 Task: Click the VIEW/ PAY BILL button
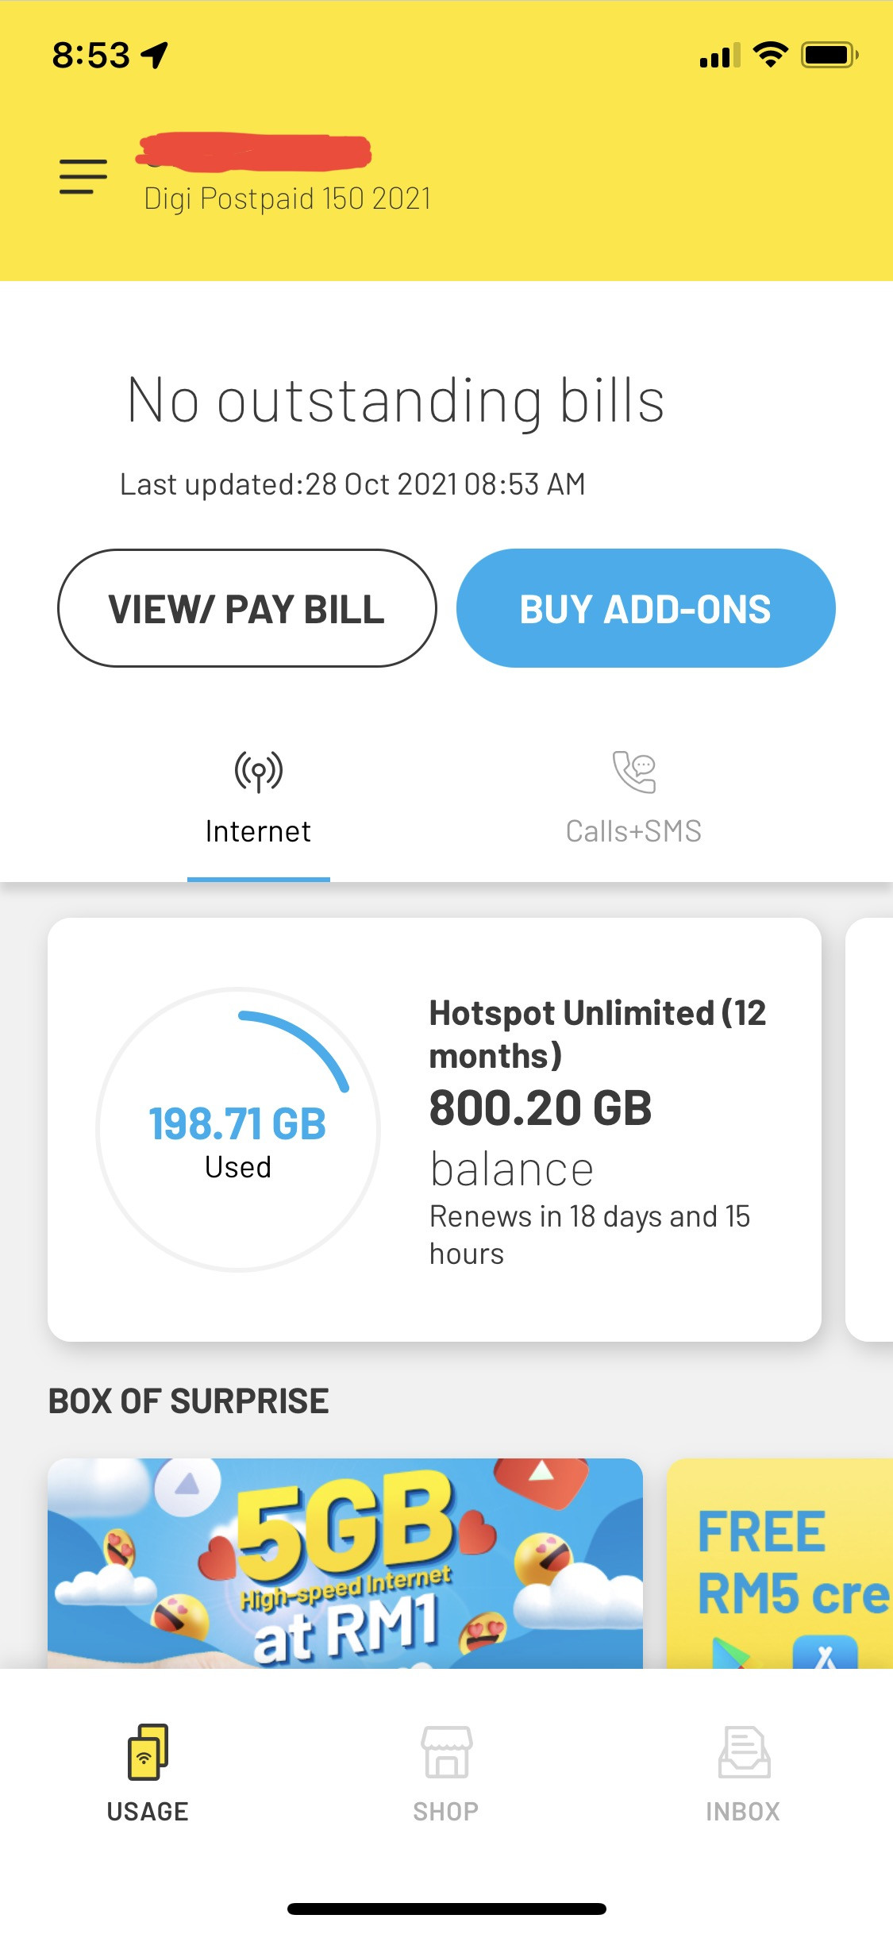tap(247, 608)
